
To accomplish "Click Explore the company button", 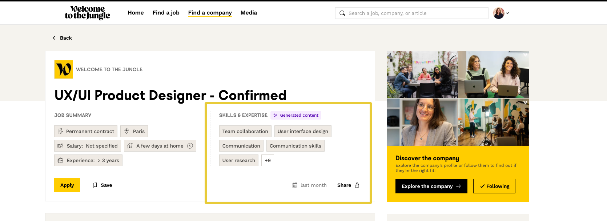I will click(x=431, y=186).
